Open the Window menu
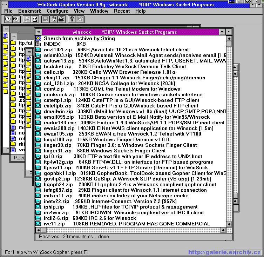 point(99,11)
